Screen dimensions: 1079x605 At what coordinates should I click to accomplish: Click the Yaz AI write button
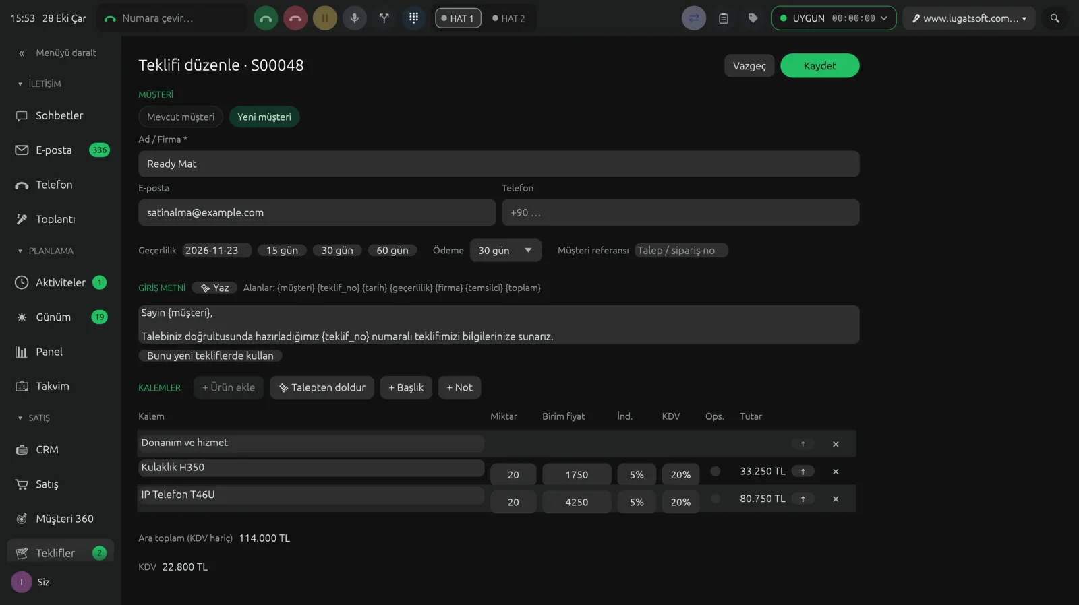pos(214,288)
